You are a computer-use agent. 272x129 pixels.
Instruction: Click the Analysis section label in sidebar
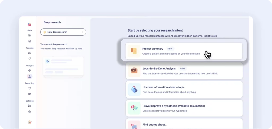pos(29,66)
